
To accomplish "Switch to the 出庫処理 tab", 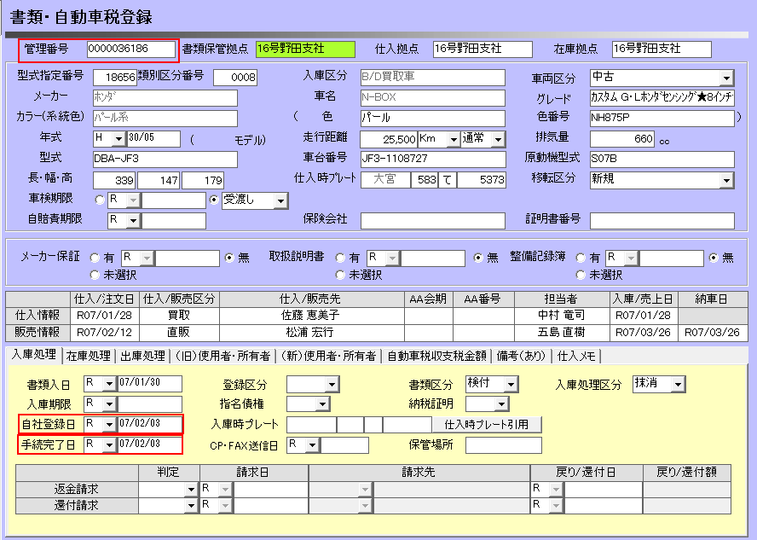I will [142, 356].
